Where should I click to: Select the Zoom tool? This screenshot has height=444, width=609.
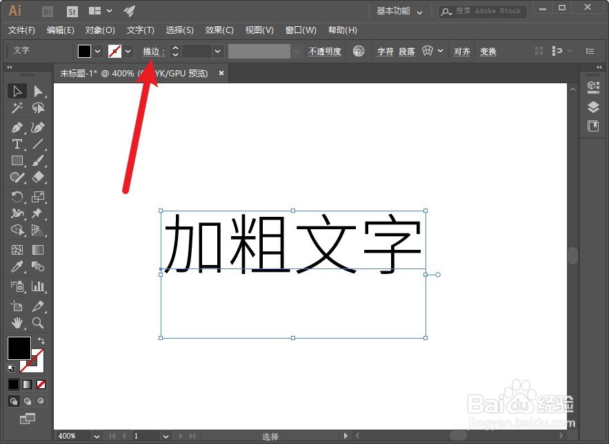tap(38, 323)
